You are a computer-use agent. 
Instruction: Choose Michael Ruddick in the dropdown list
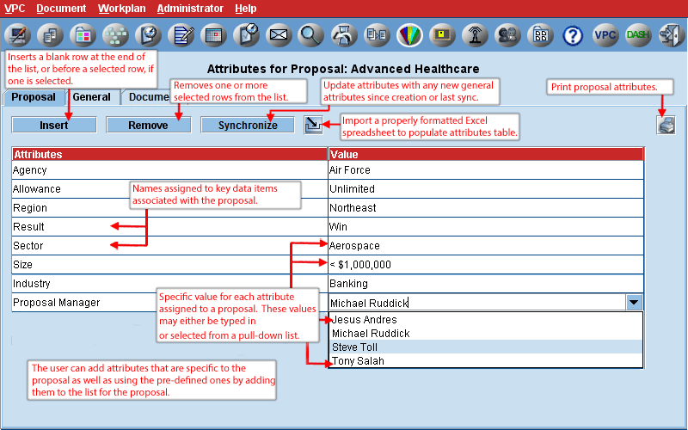[486, 334]
